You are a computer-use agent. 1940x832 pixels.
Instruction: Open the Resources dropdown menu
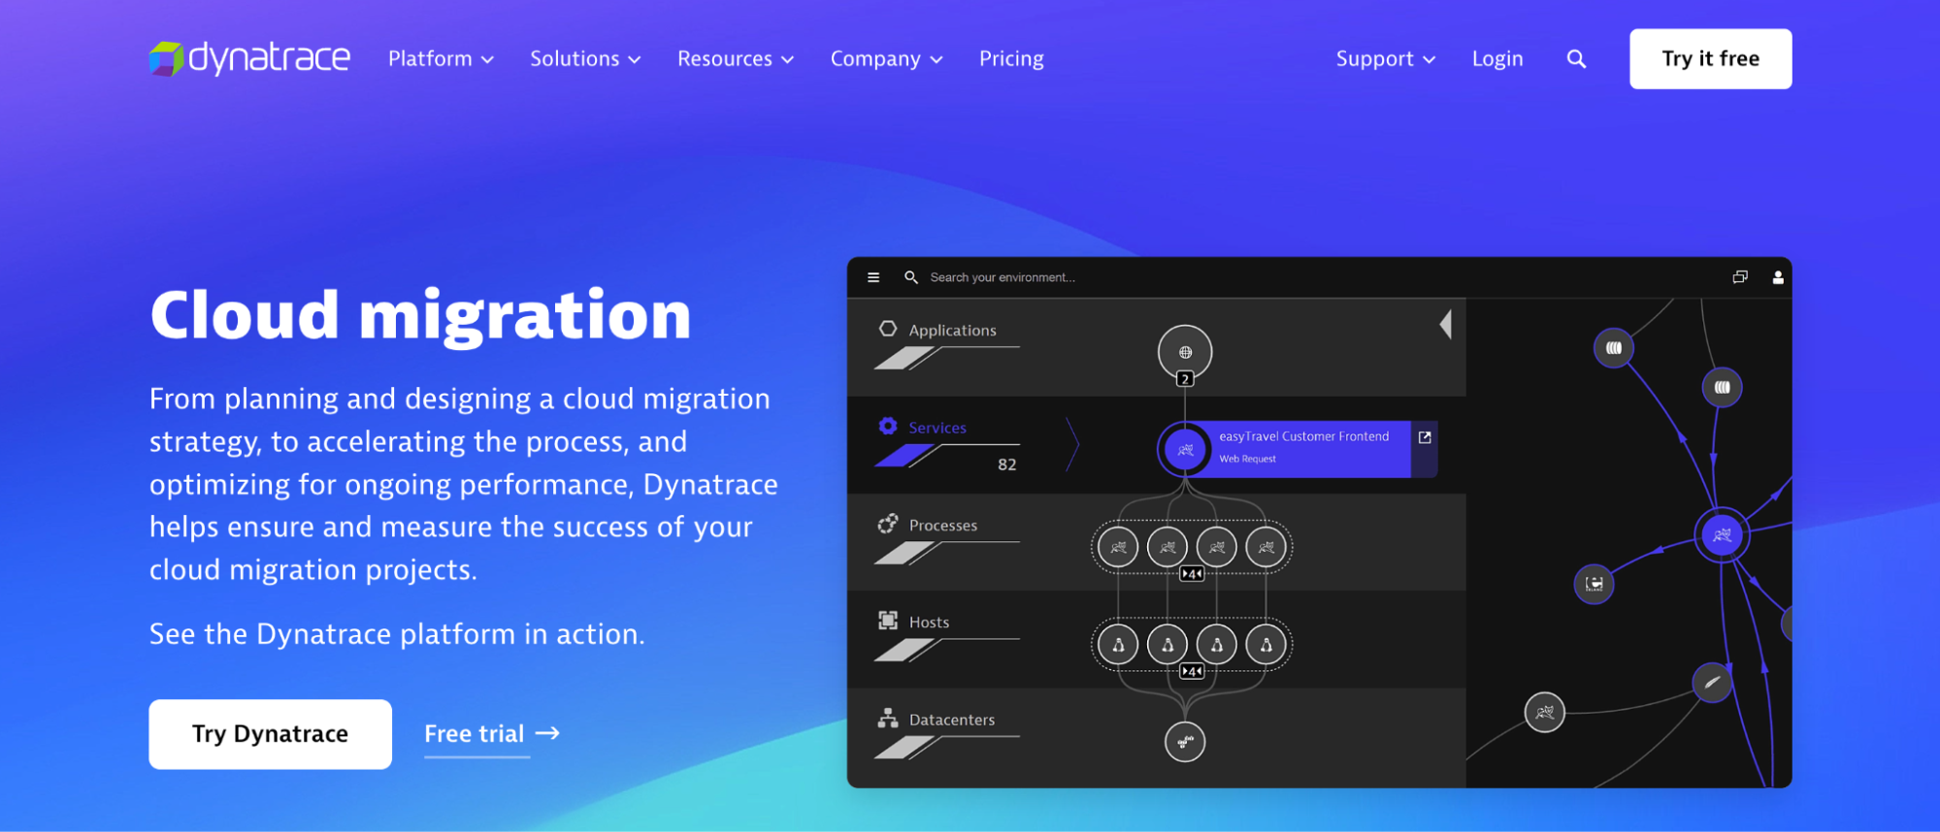point(735,59)
